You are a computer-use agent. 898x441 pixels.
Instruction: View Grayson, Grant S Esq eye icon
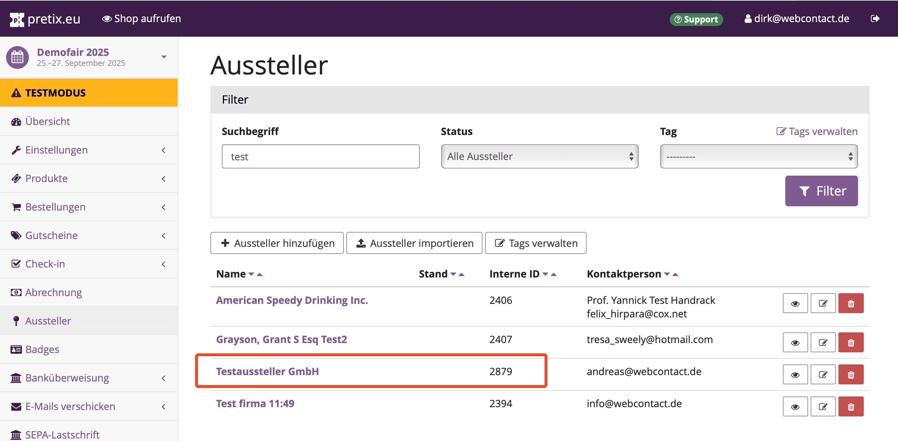point(795,343)
